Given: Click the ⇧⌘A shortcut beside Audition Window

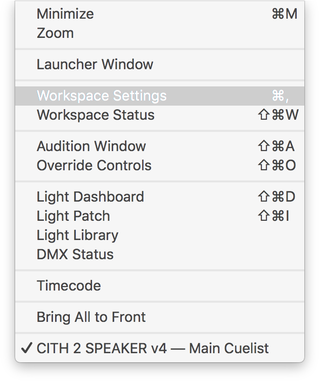Looking at the screenshot, I should (x=276, y=147).
